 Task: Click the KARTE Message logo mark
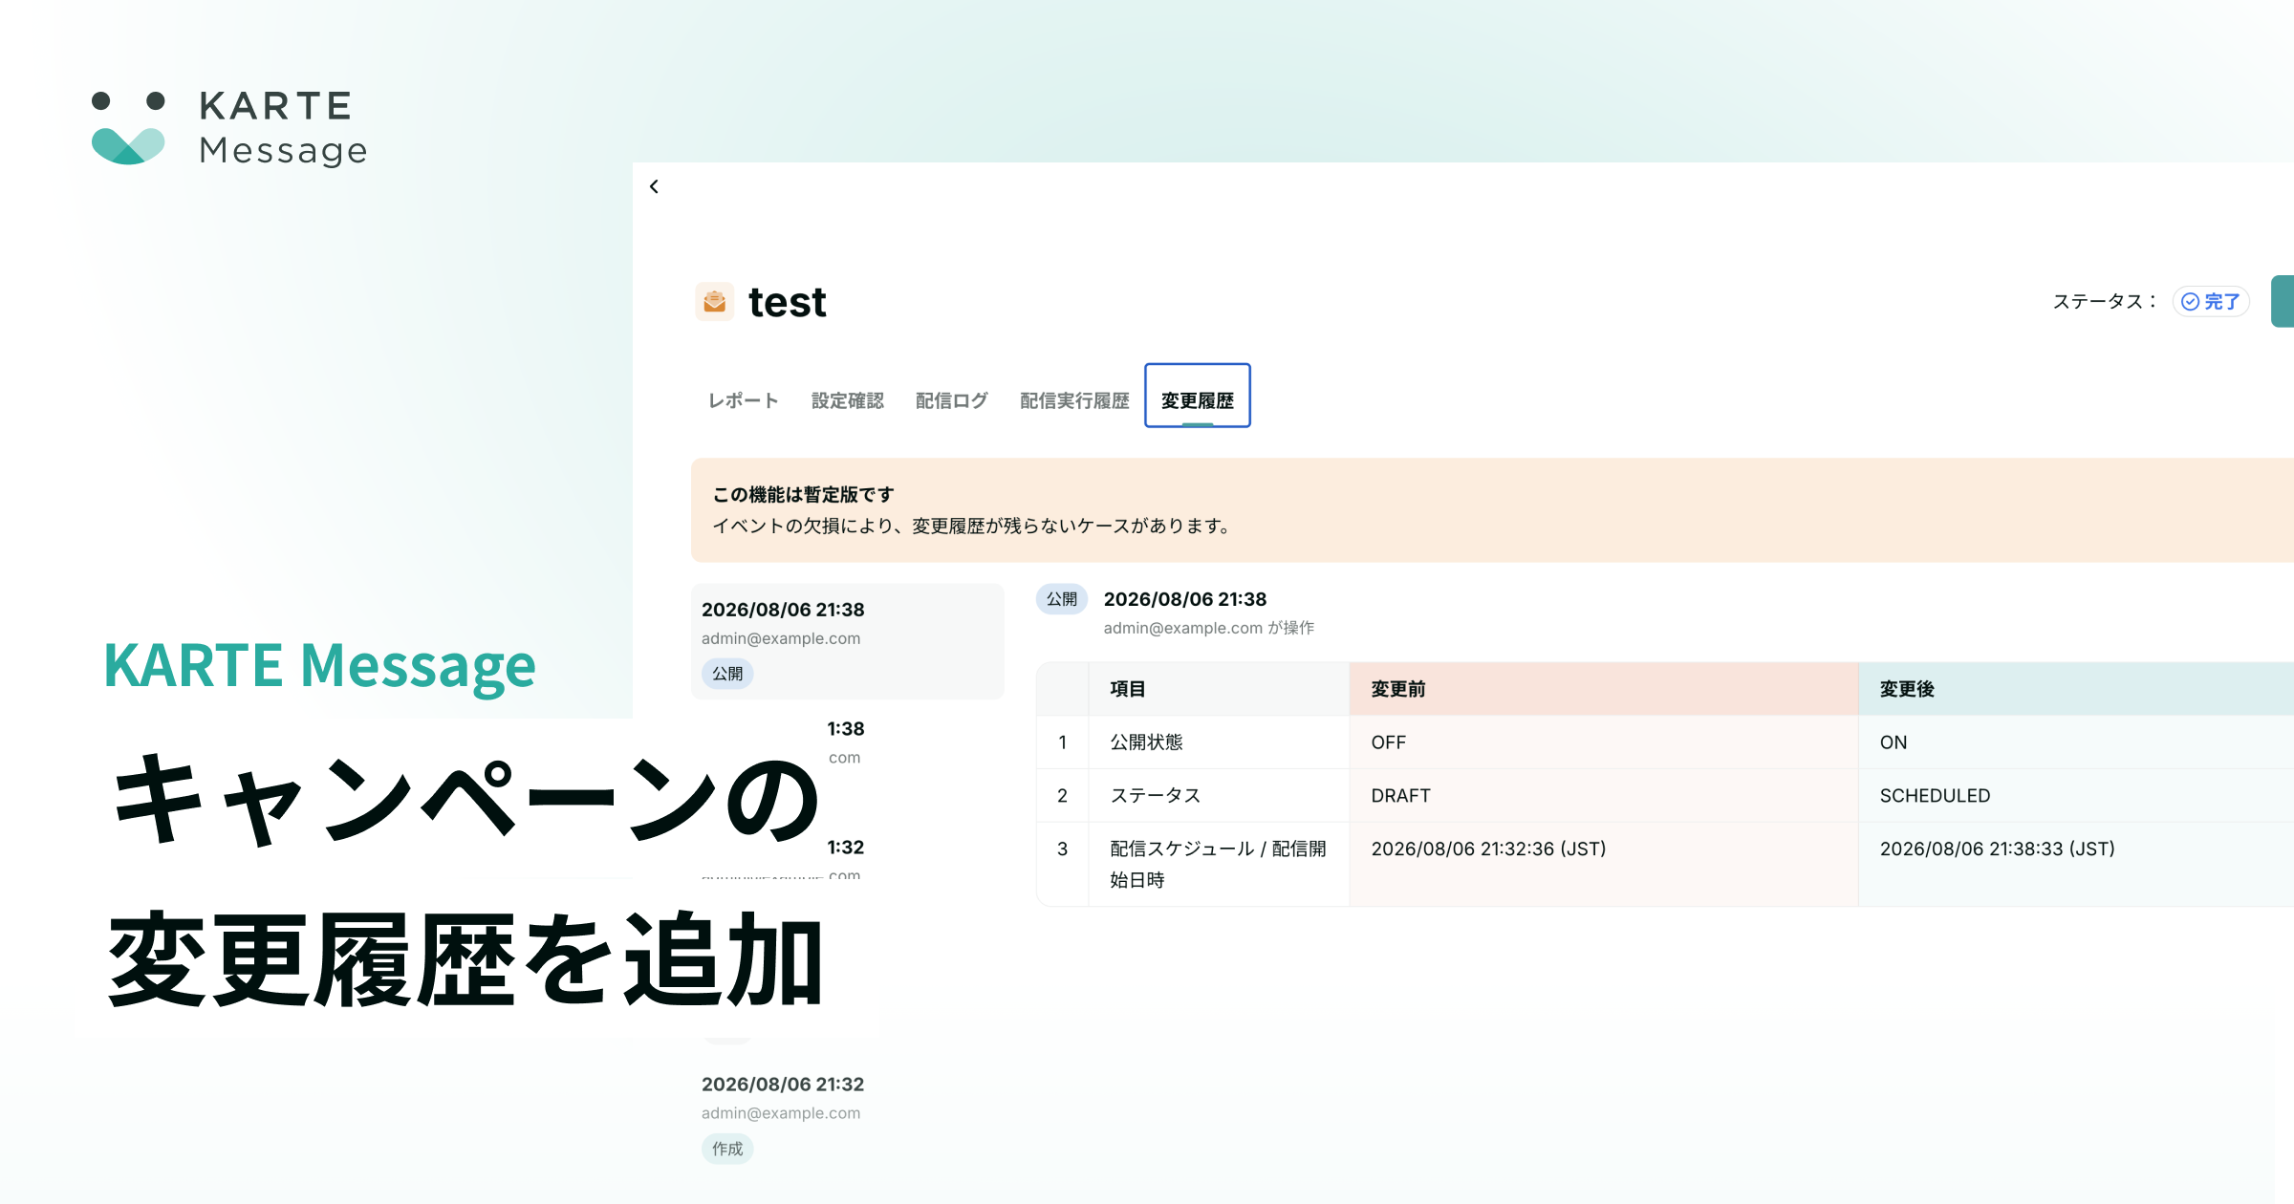tap(128, 128)
